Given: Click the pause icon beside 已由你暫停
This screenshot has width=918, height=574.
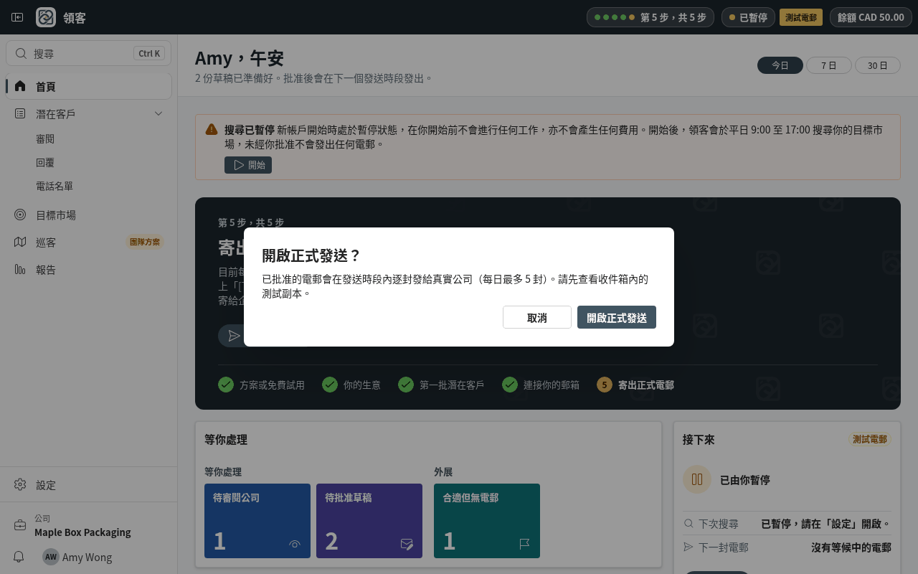Looking at the screenshot, I should (697, 479).
